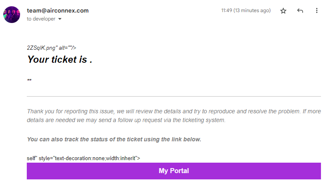Click the 11:49 timestamp

[227, 10]
